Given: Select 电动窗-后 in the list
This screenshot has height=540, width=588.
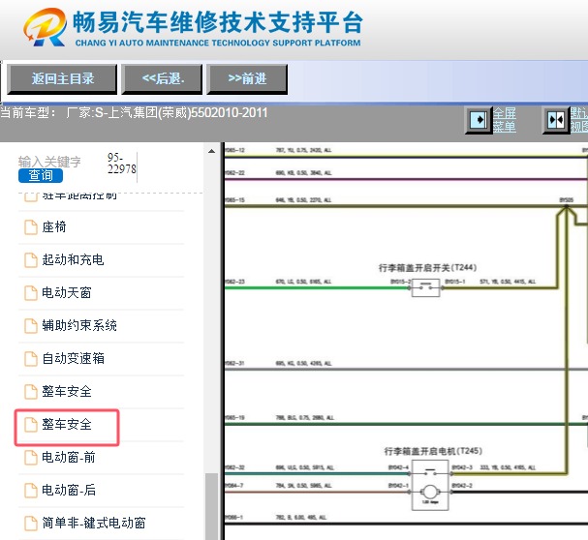Looking at the screenshot, I should coord(69,490).
